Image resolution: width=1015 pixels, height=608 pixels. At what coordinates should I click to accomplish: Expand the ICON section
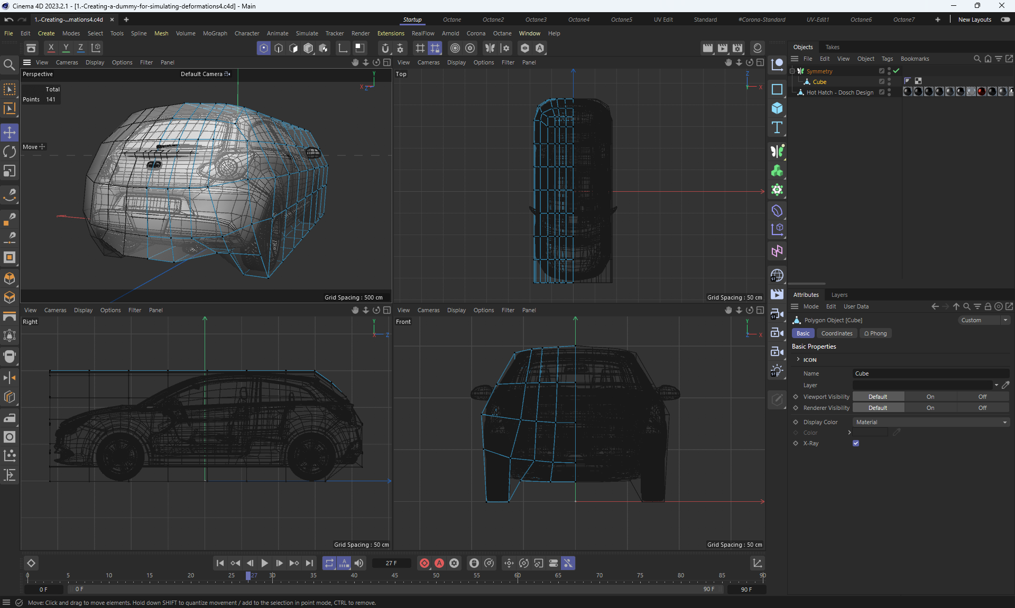click(x=798, y=360)
